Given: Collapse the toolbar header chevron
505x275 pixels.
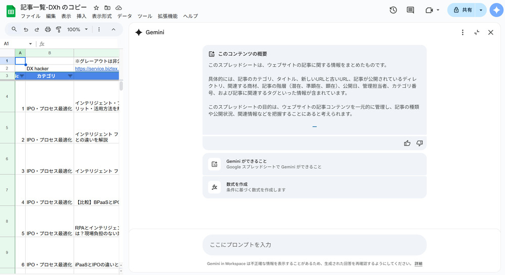Looking at the screenshot, I should click(113, 29).
